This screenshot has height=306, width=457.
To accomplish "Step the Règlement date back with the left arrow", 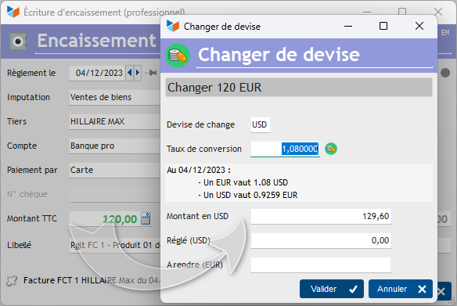I will [130, 72].
